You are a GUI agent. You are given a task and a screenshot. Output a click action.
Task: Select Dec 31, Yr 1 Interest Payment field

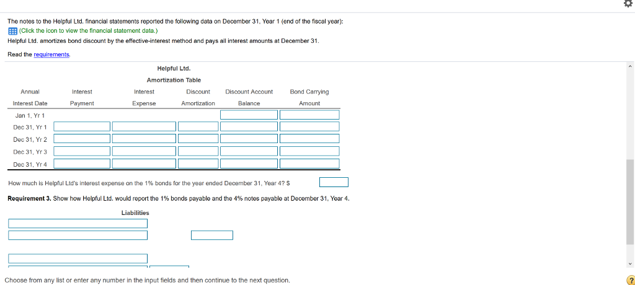[x=82, y=126]
